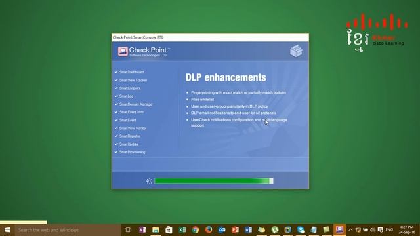420x236 pixels.
Task: Select the SmartView Monitor component entry
Action: point(133,128)
